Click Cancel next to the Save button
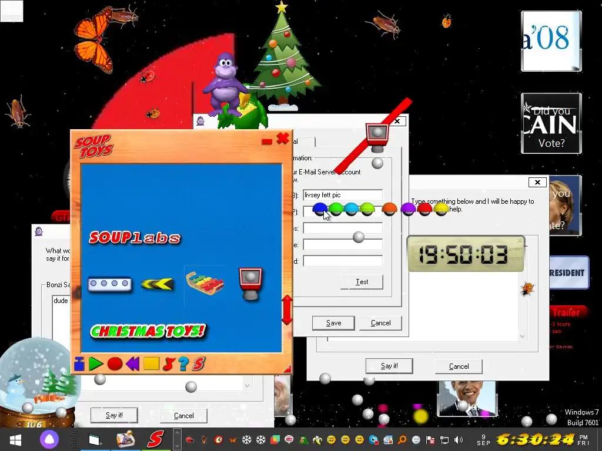The height and width of the screenshot is (451, 602). (x=380, y=323)
